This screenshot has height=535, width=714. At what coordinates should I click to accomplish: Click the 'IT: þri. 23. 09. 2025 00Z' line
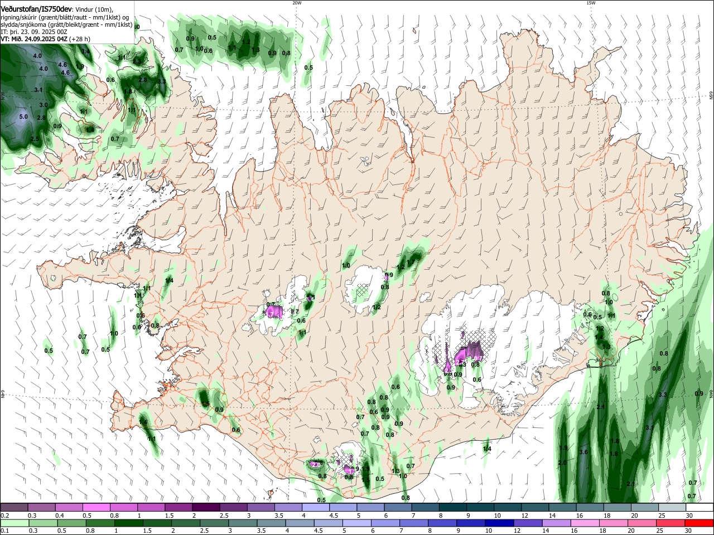pos(34,32)
